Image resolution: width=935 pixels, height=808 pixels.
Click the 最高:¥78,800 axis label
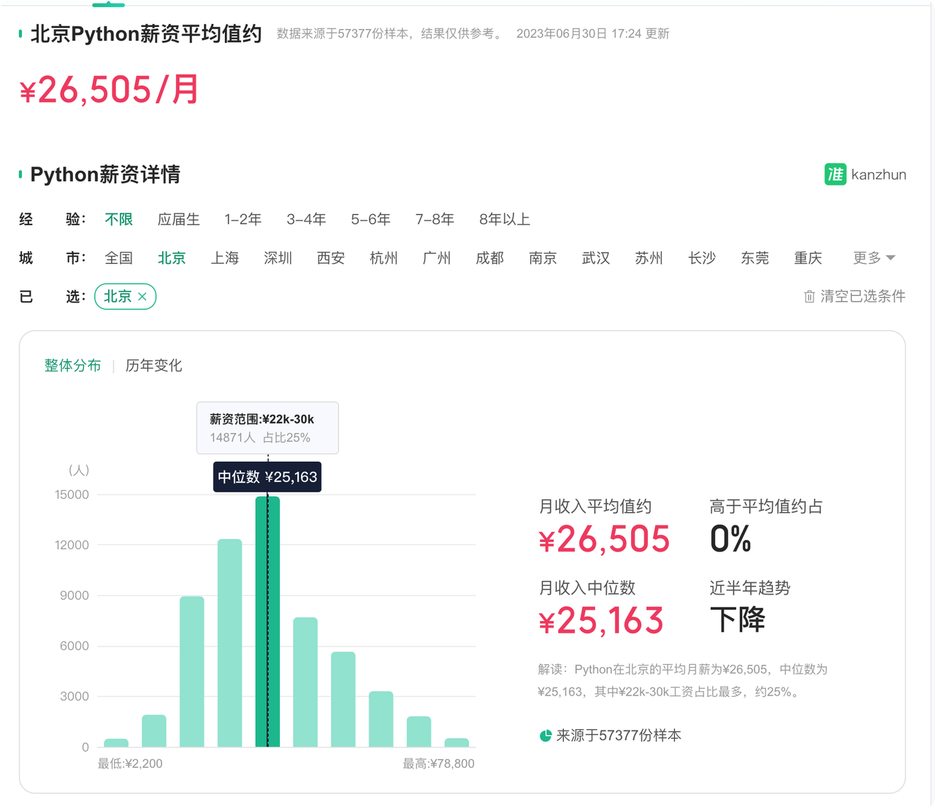(x=438, y=763)
